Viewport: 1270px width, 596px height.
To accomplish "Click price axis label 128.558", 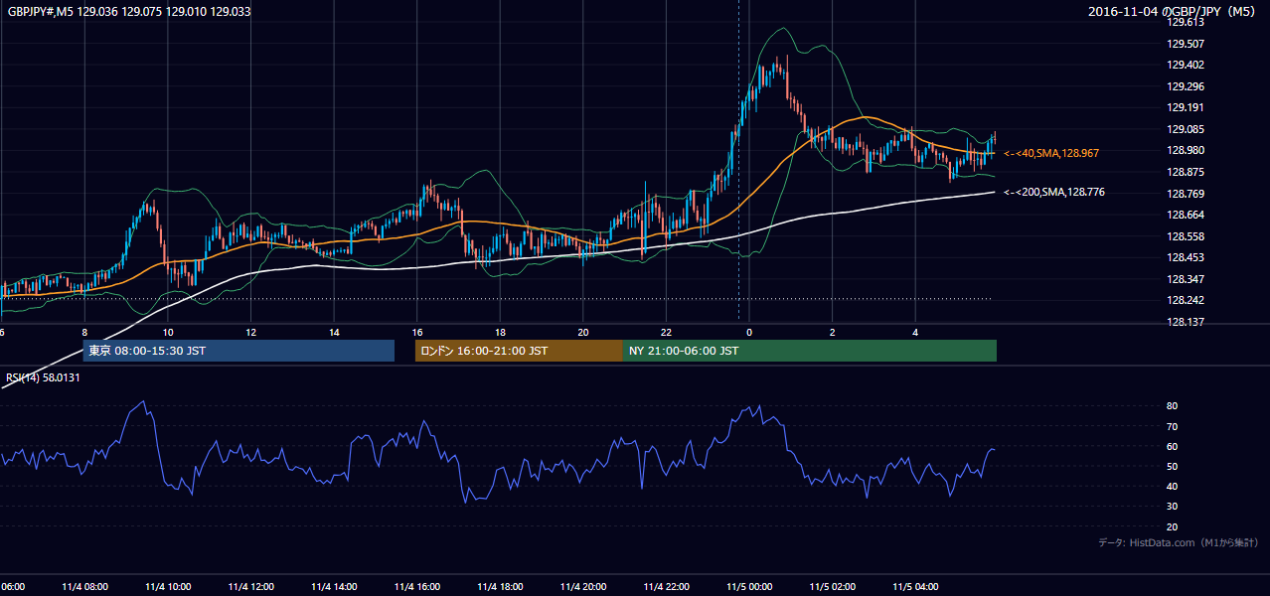I will [1186, 236].
